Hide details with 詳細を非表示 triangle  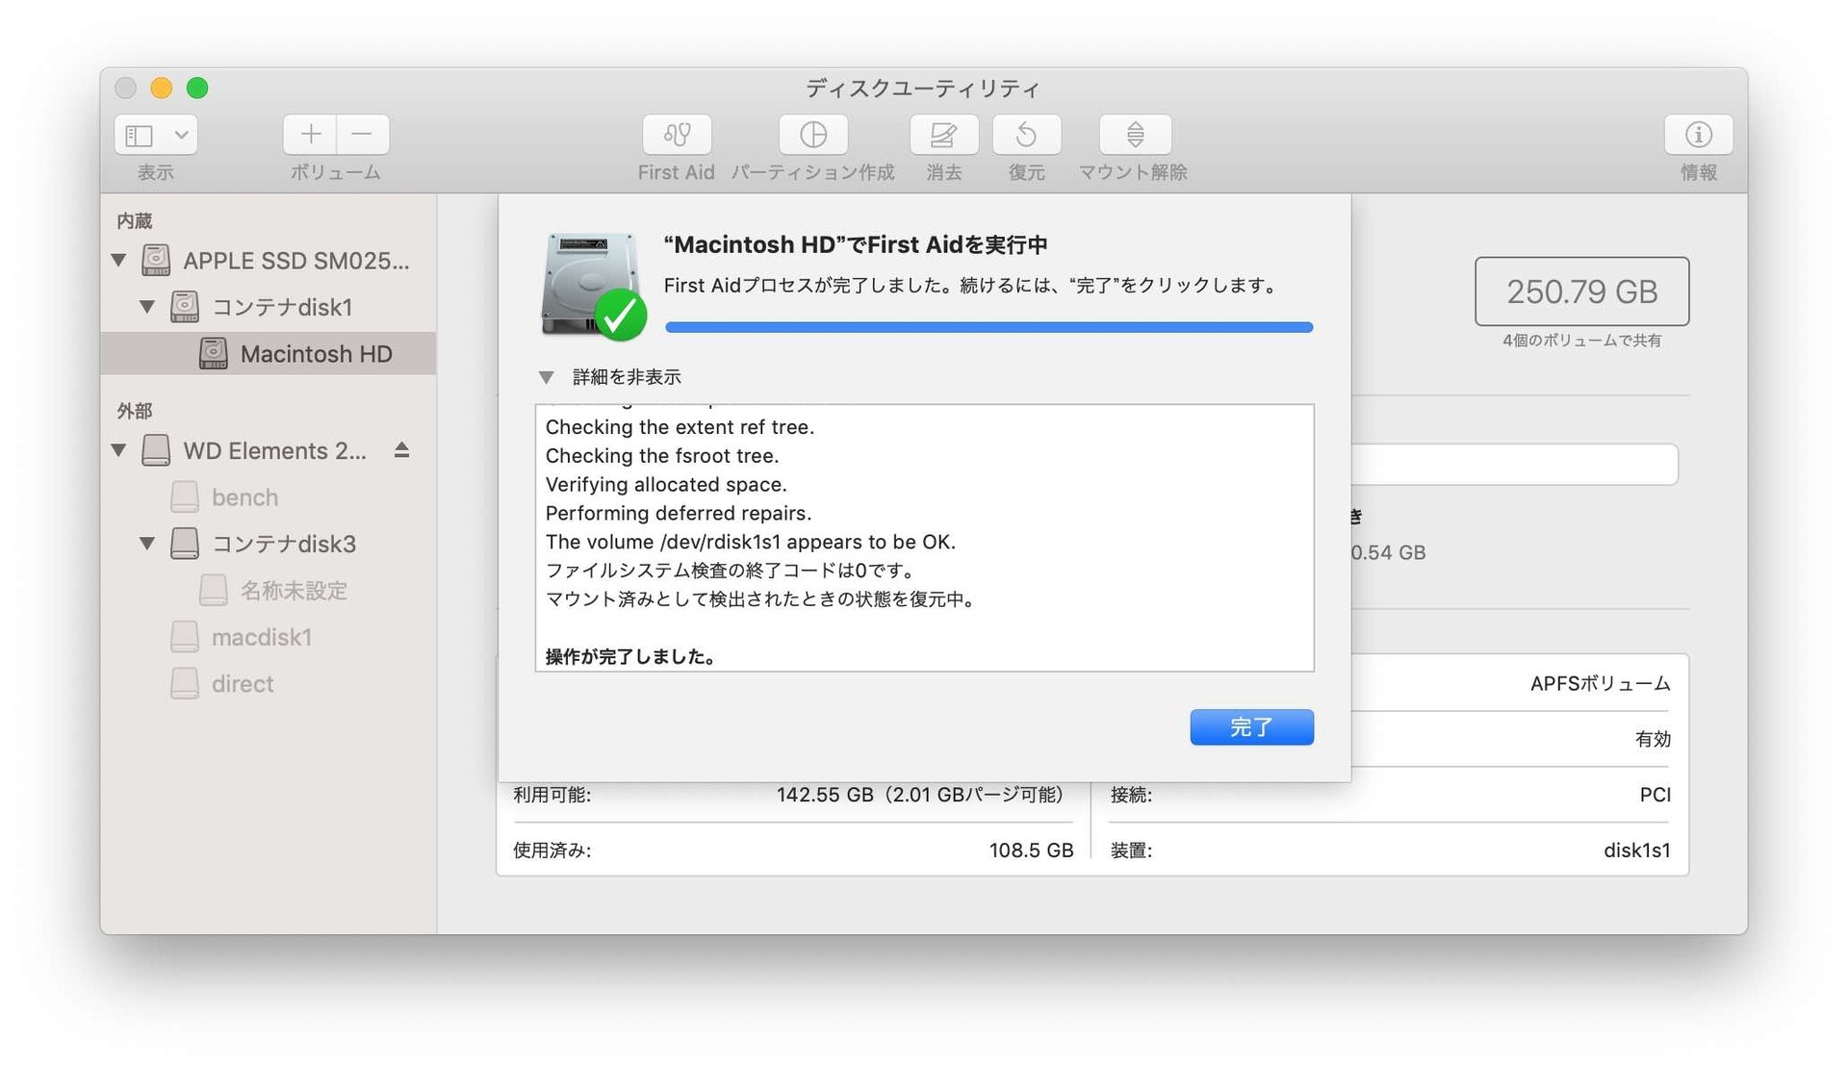click(547, 377)
